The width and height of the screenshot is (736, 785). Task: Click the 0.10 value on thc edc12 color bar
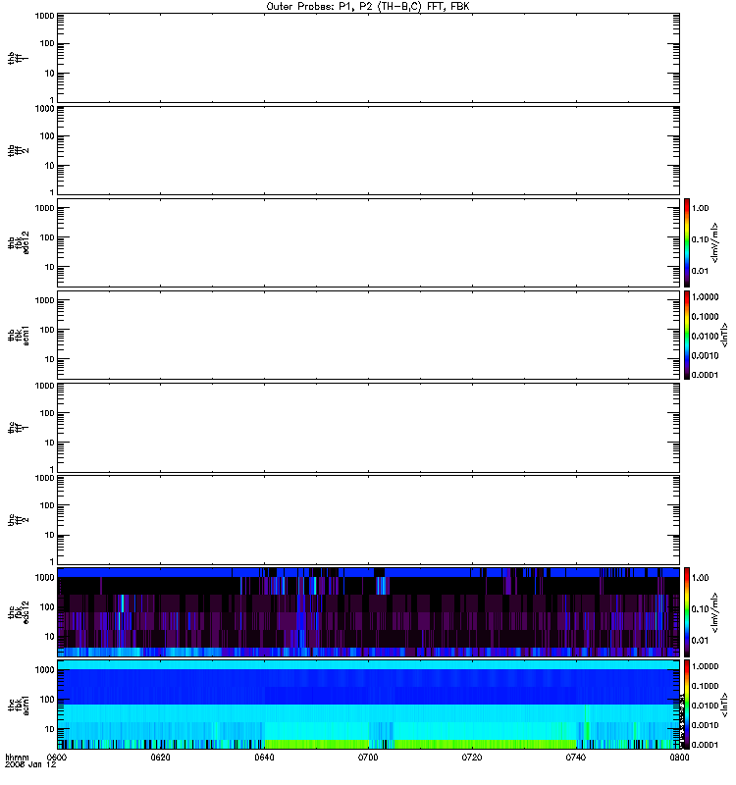click(x=700, y=608)
